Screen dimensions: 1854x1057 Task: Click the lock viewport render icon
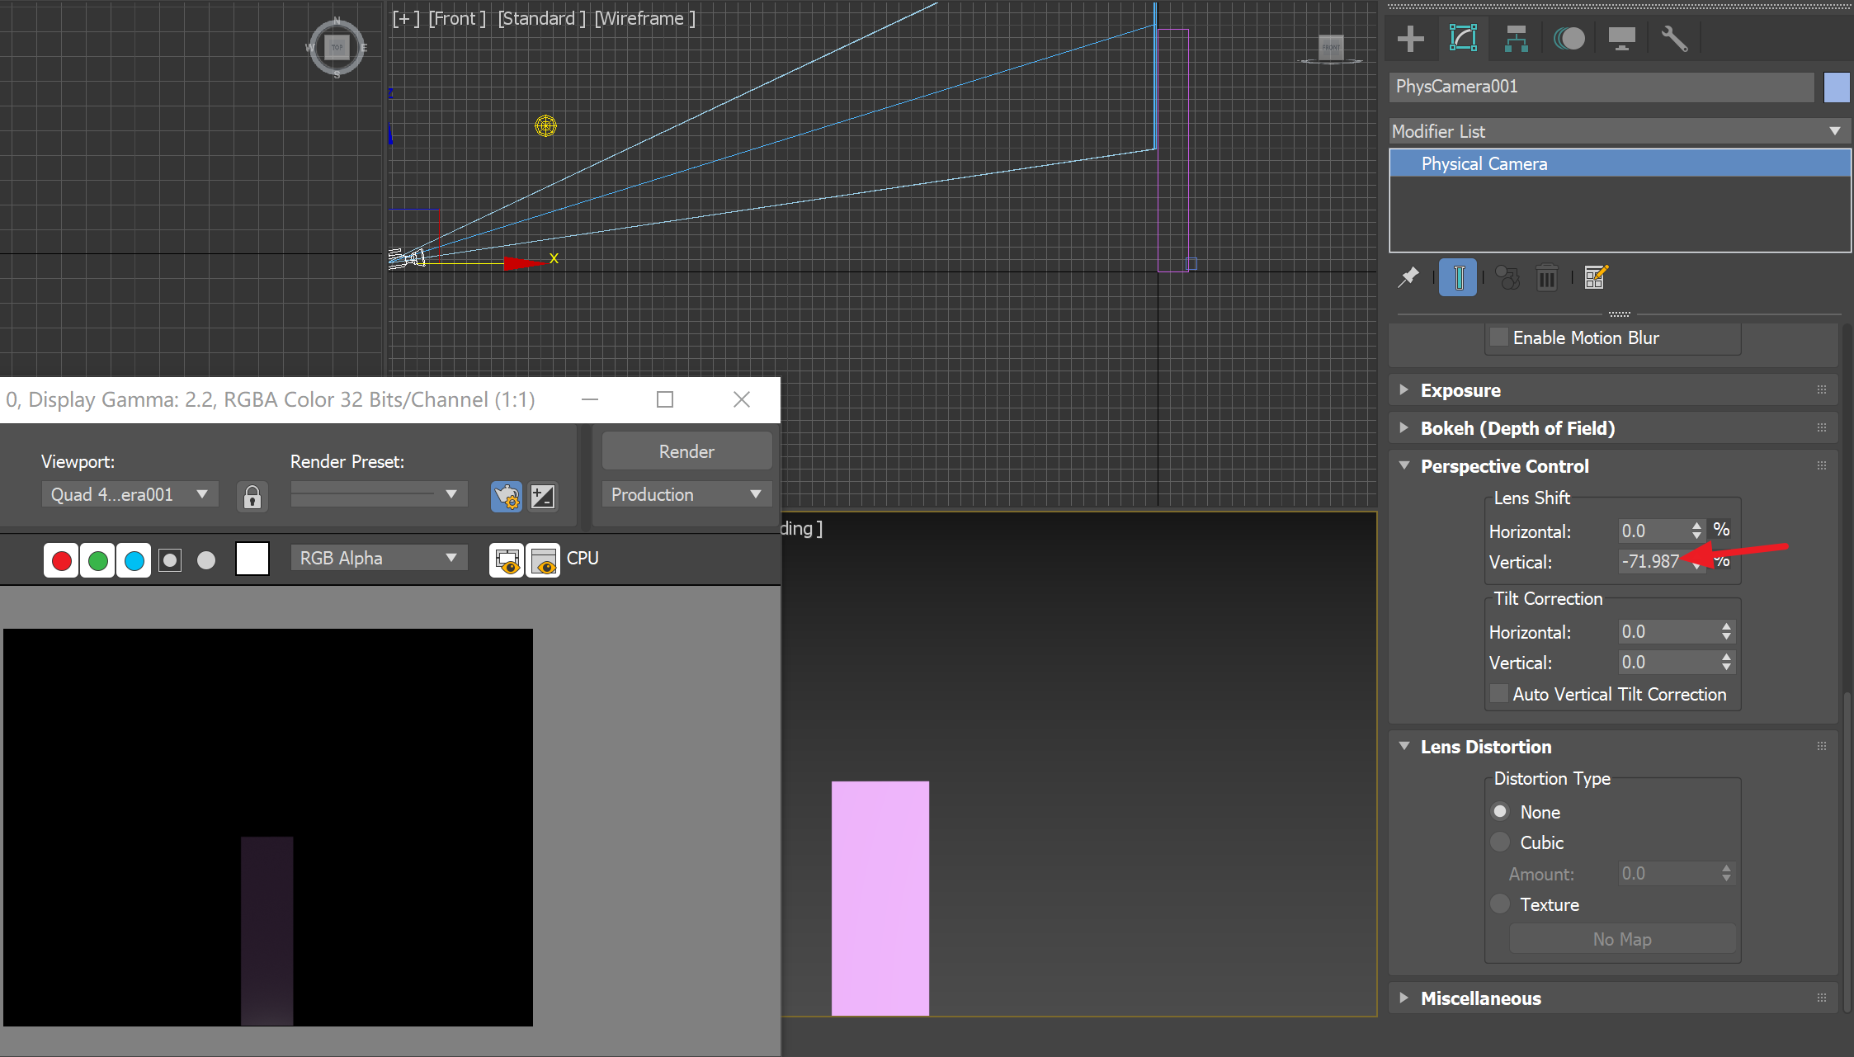click(x=252, y=497)
